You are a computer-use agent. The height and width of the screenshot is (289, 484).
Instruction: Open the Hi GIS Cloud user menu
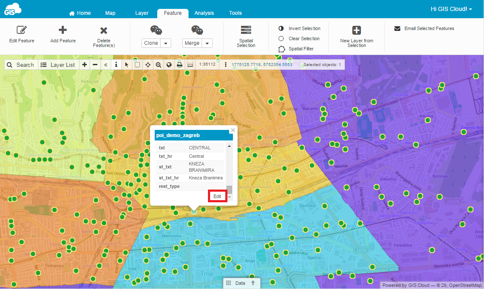tap(451, 9)
